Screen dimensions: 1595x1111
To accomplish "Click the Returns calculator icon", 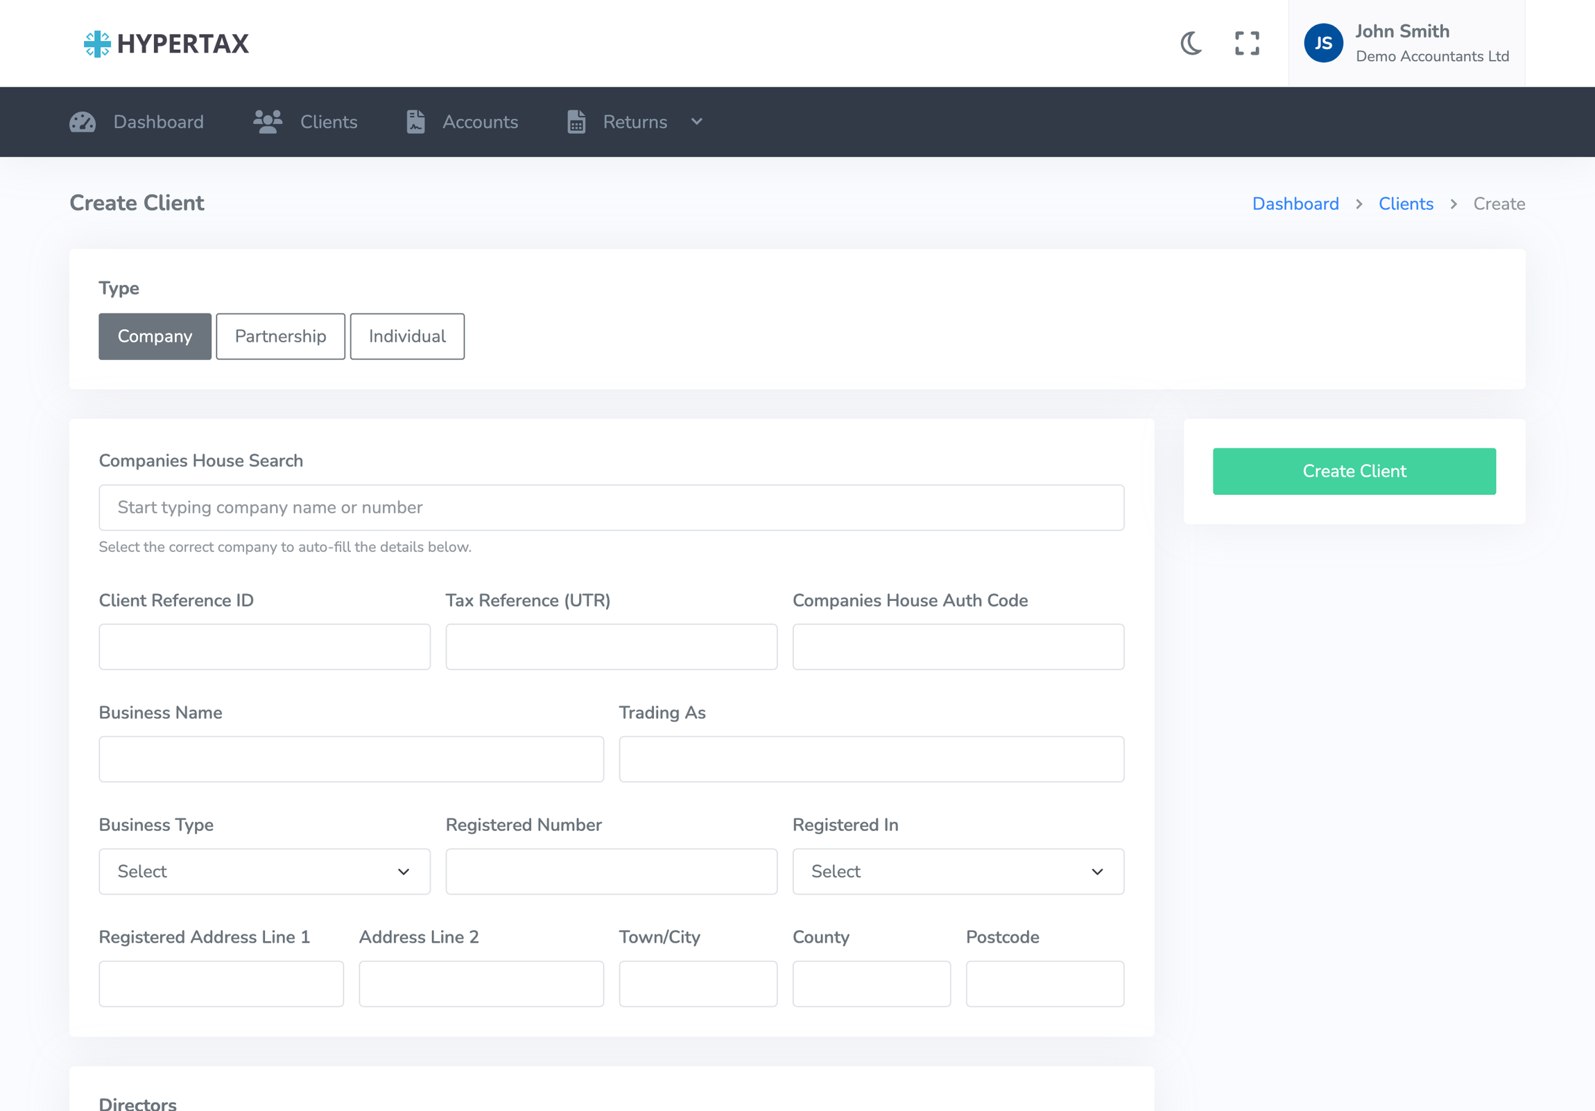I will tap(576, 121).
